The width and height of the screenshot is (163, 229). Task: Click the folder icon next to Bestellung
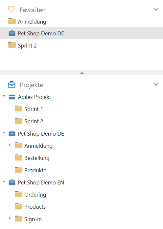pyautogui.click(x=18, y=158)
